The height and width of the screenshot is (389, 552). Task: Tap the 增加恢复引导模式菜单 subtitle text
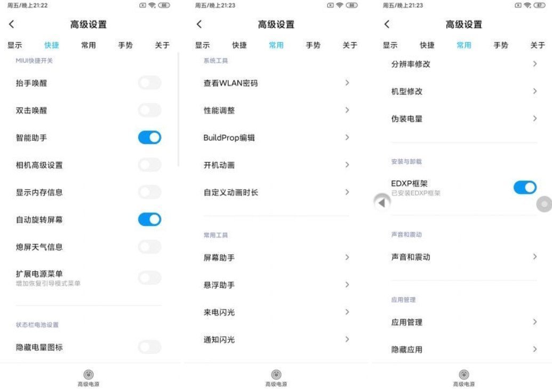(x=48, y=283)
